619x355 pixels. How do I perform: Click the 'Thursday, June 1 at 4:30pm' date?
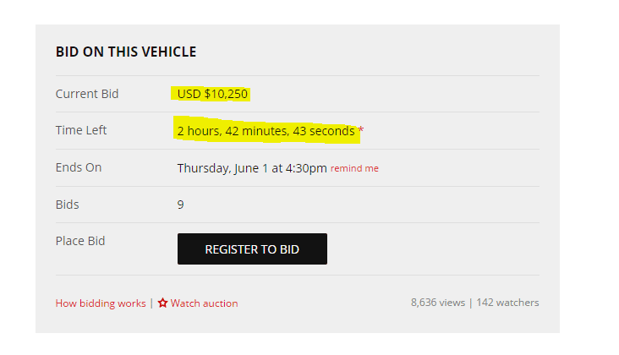[251, 168]
